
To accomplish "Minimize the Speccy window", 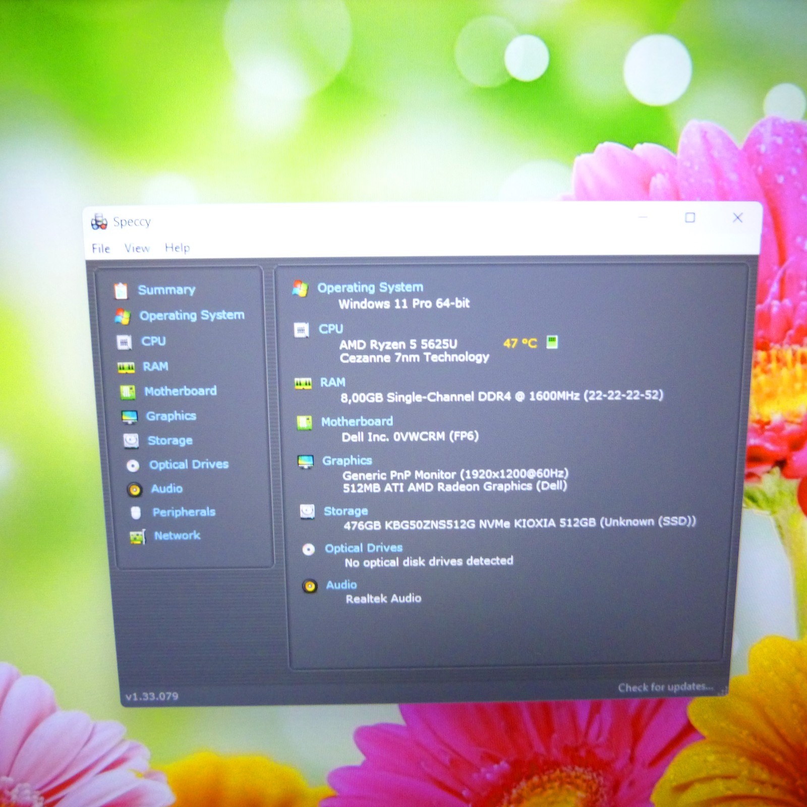I will pyautogui.click(x=643, y=217).
